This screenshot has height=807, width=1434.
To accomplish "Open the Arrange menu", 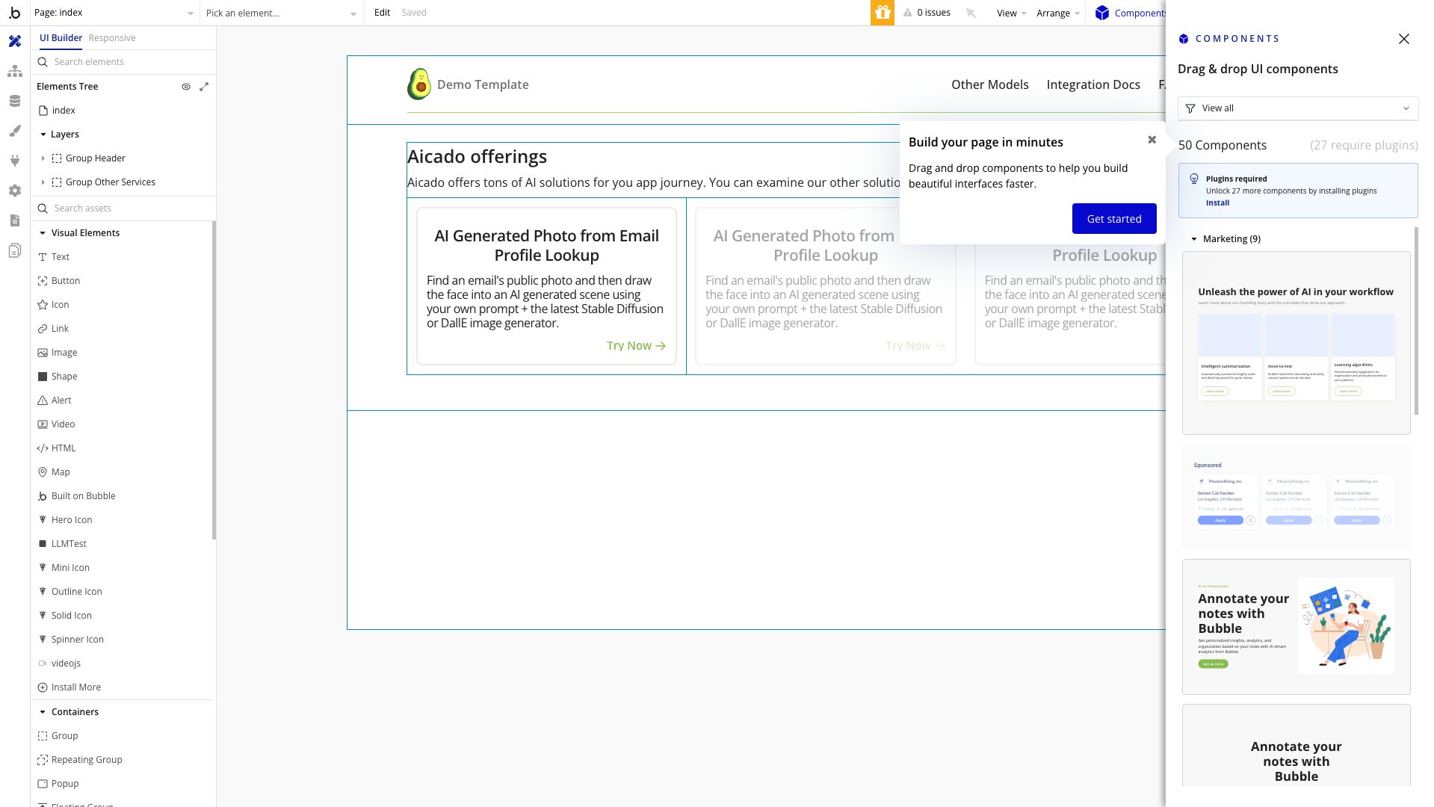I will point(1056,13).
